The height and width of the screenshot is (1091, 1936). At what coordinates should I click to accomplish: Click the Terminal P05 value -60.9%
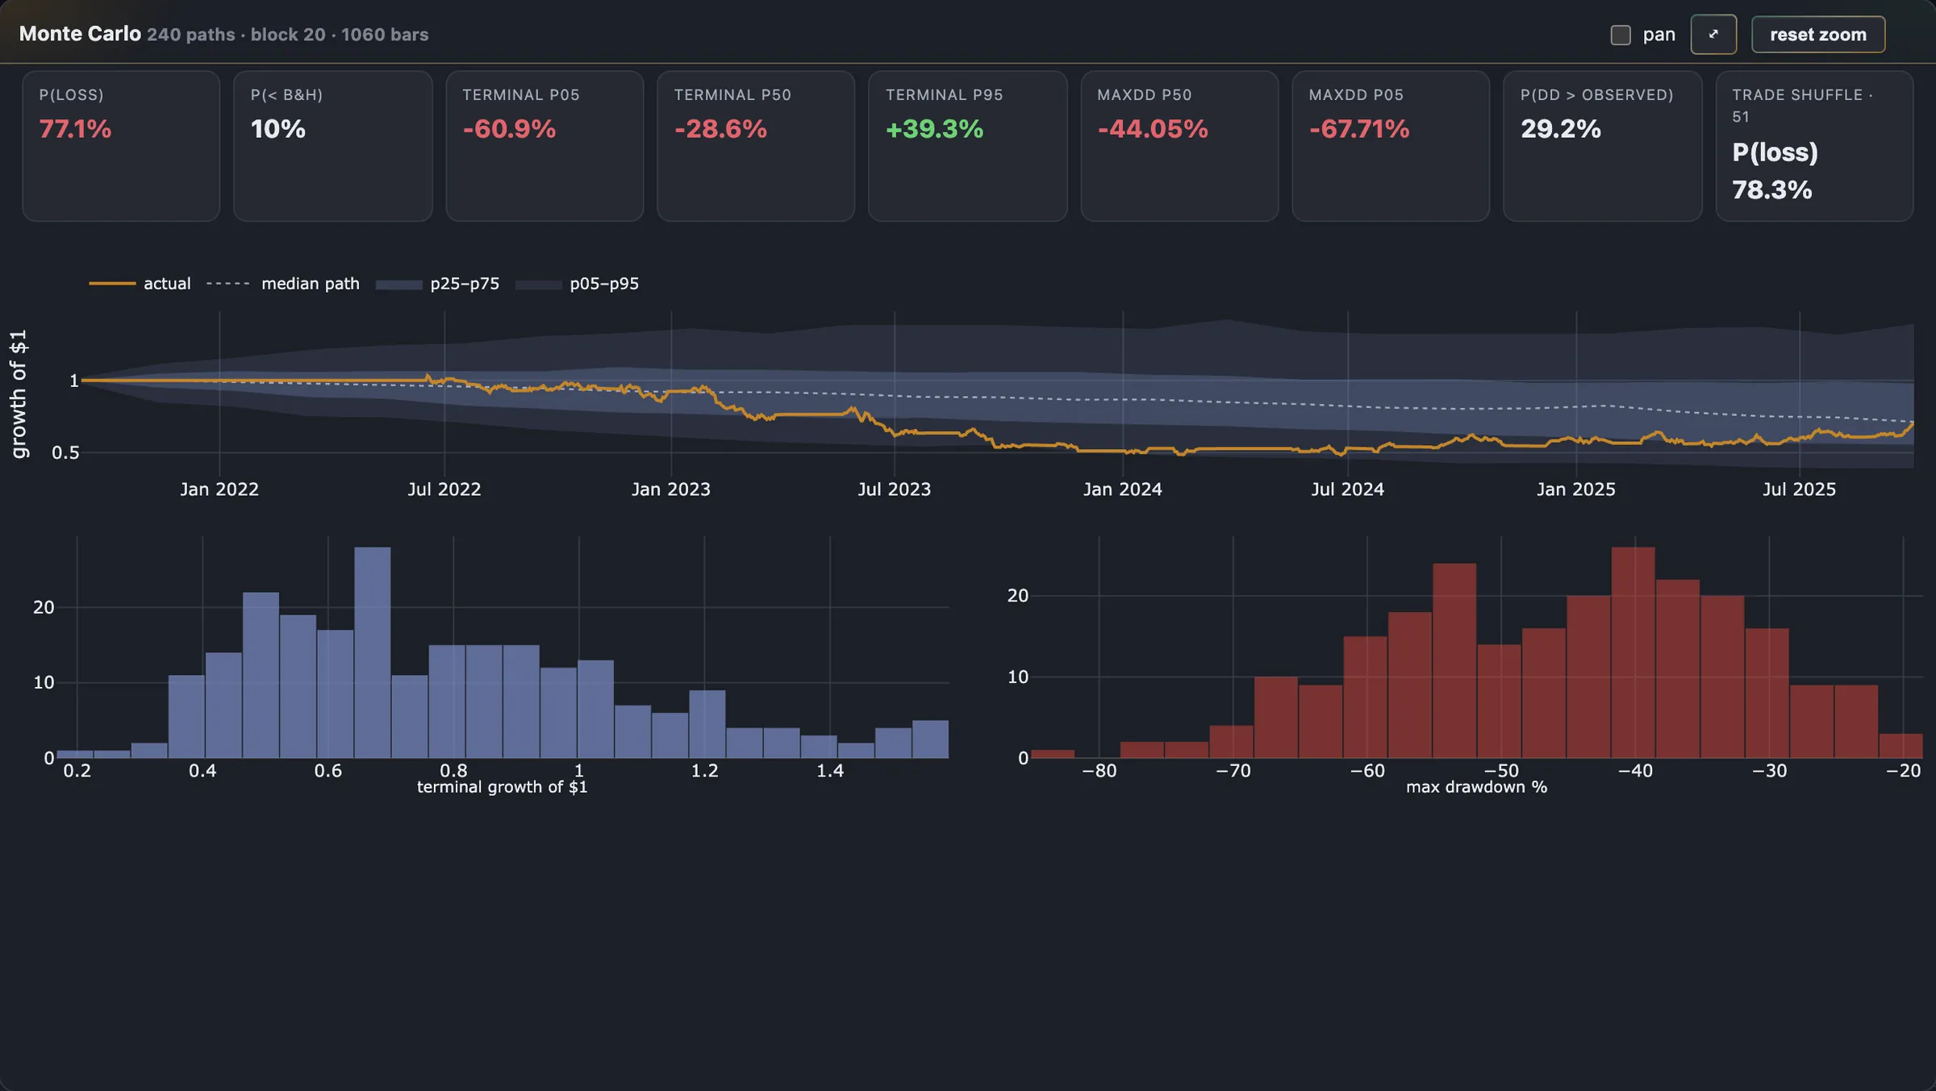(x=509, y=129)
